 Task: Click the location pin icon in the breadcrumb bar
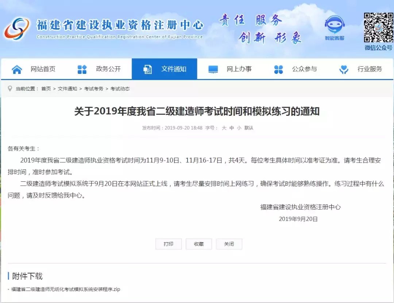(10, 88)
